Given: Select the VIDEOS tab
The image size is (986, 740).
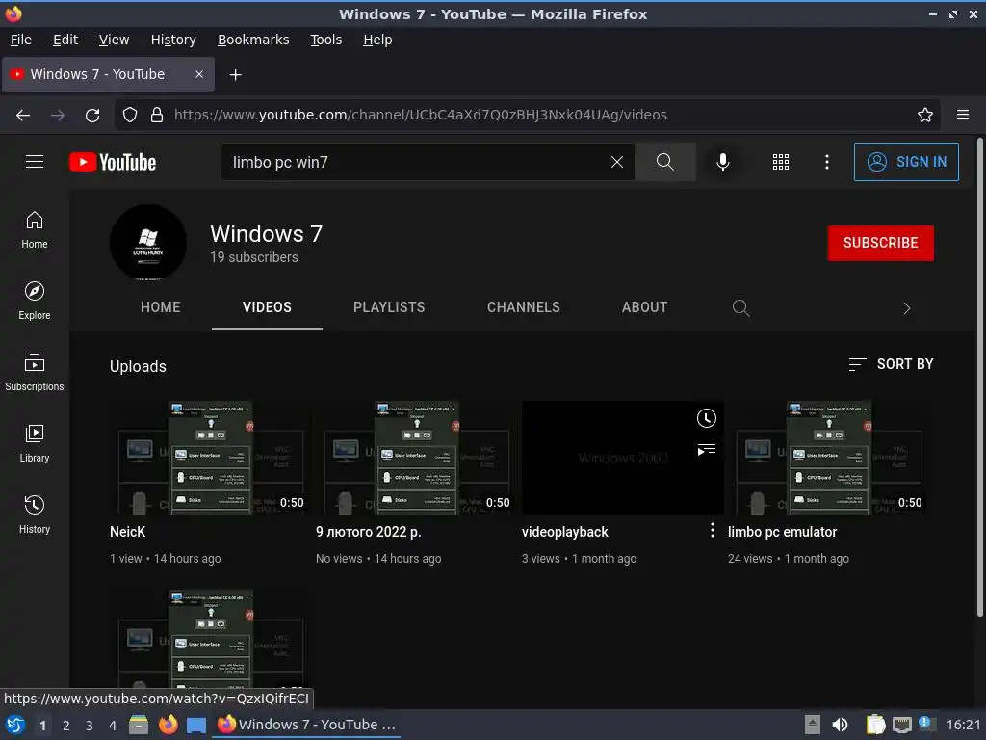Looking at the screenshot, I should (267, 307).
